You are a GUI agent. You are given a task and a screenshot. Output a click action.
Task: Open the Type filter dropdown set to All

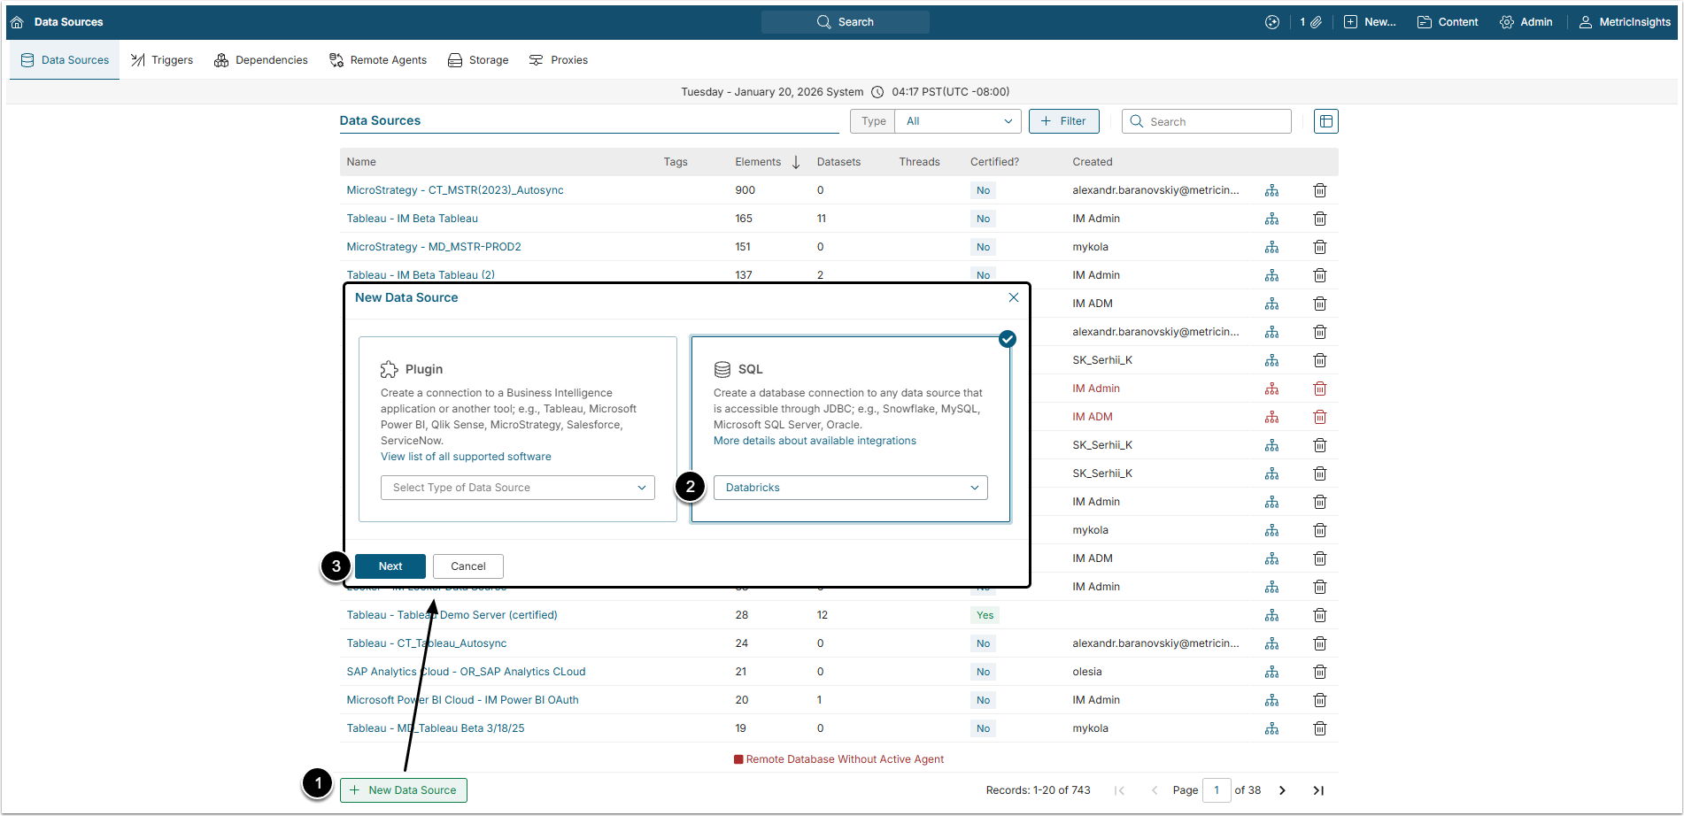[x=958, y=121]
